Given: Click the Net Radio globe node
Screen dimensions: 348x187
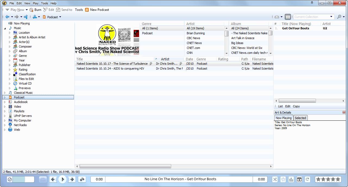Looking at the screenshot, I should point(10,125).
